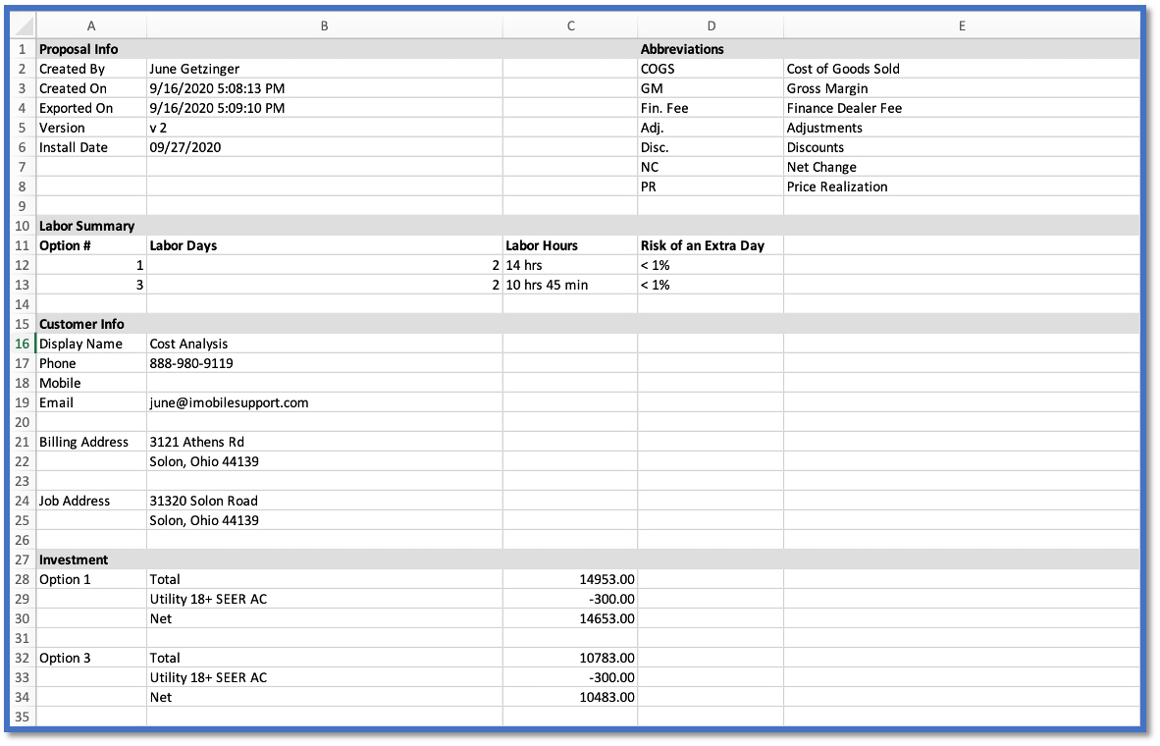Click the 'Labor Hours' header cell

[570, 245]
